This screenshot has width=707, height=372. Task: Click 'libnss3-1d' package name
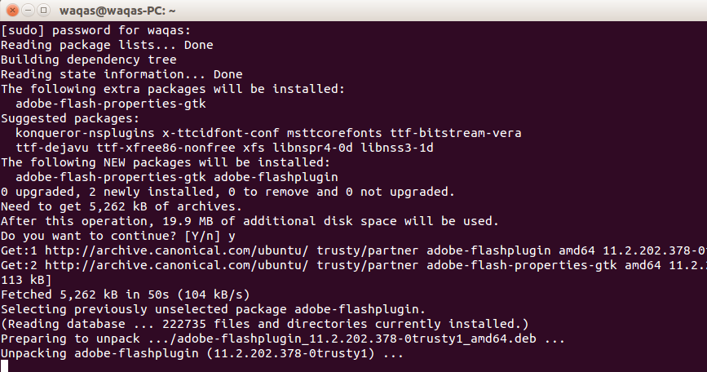click(397, 148)
